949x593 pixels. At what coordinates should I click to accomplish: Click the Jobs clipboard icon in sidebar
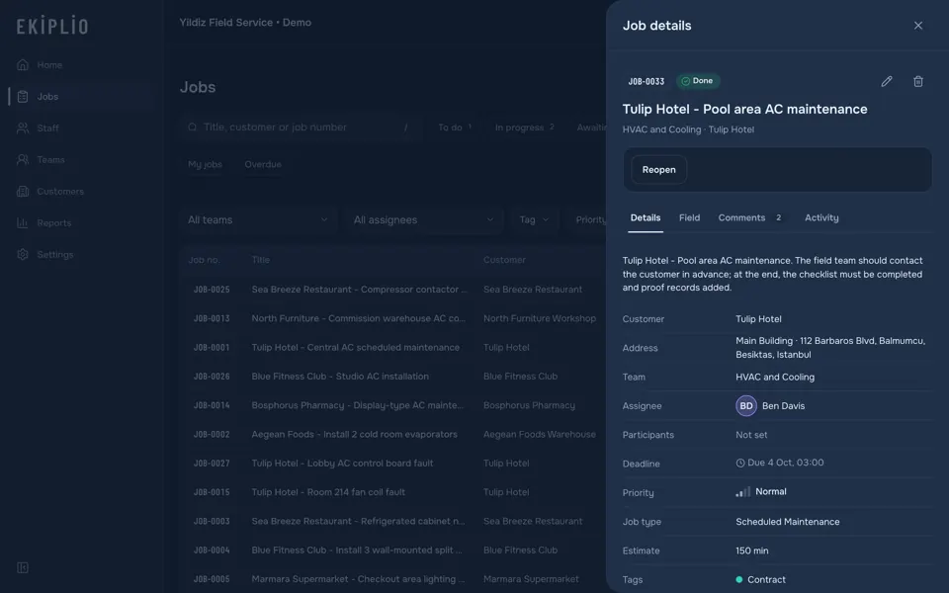(23, 96)
